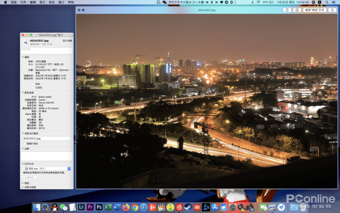Expand the 共享与权限 (Sharing & Permissions) section
The image size is (340, 213).
click(22, 187)
